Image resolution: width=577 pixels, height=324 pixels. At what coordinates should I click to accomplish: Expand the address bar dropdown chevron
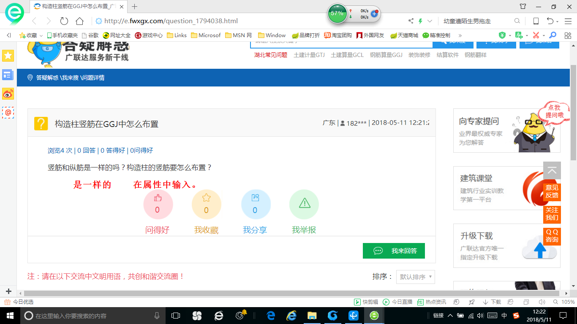coord(430,21)
